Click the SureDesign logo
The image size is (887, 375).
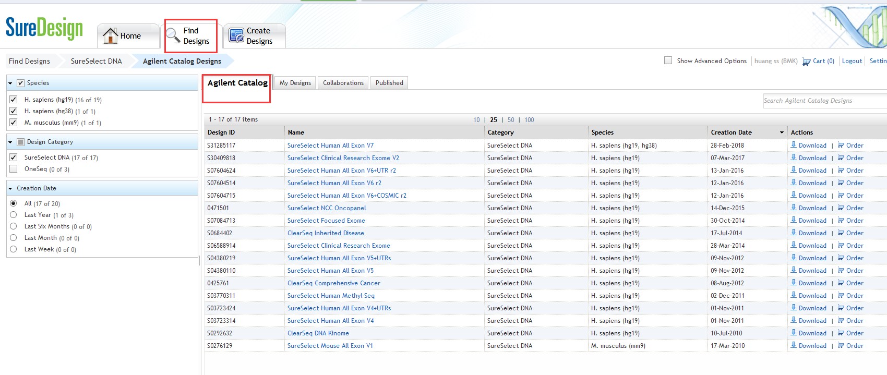(x=44, y=28)
